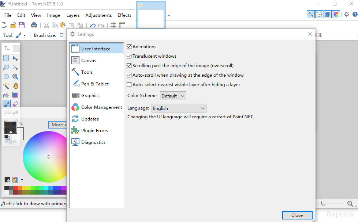Select the Move Selected Pixels tool
Screen dimensions: 358x222
click(x=15, y=58)
